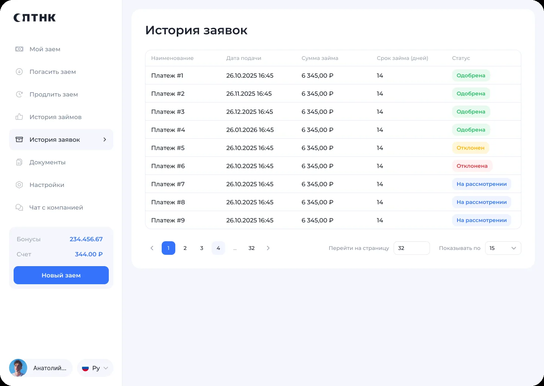Open Погасить заем menu item
The height and width of the screenshot is (386, 544).
[61, 72]
